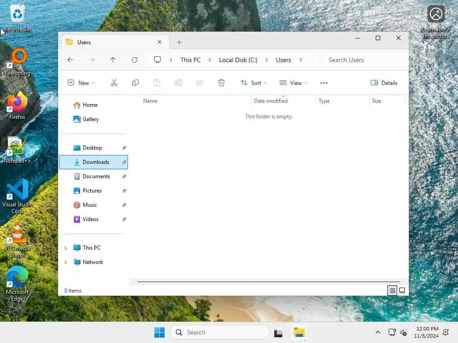Screen dimensions: 458x343
Task: Sort by Type column header
Action: [x=342, y=101]
